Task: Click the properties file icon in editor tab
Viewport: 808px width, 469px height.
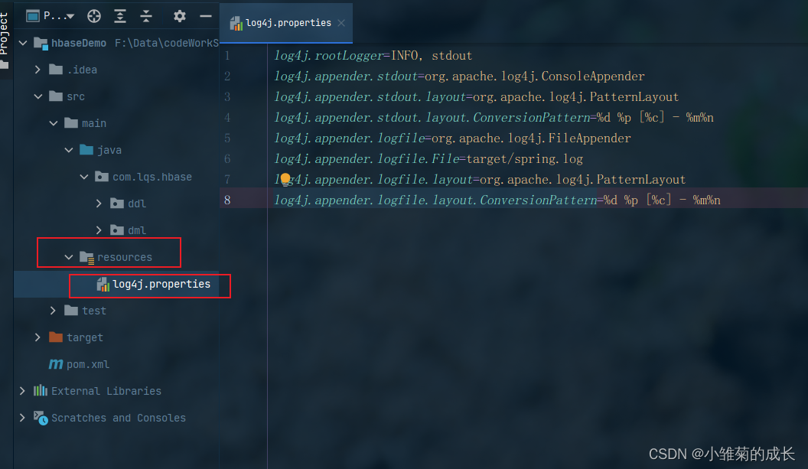Action: 236,23
